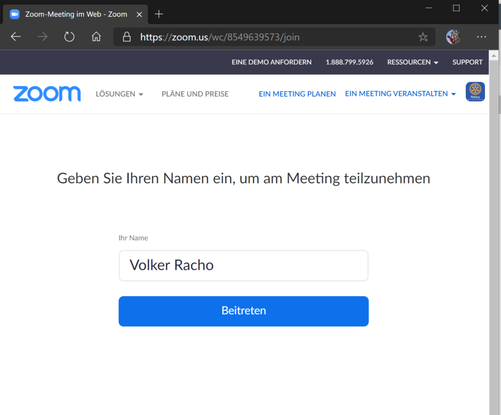The image size is (501, 415).
Task: Open PLÄNE UND PREISE page
Action: click(x=195, y=94)
